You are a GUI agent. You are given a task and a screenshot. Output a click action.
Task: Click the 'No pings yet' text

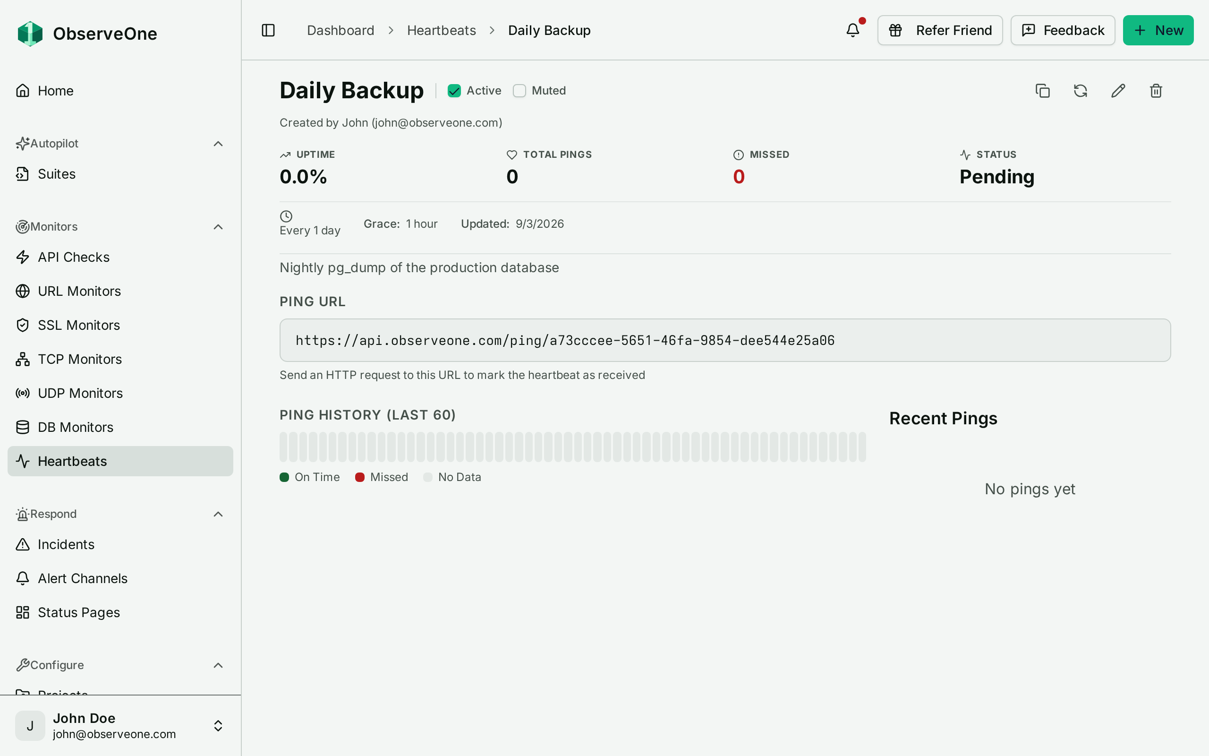click(x=1030, y=489)
